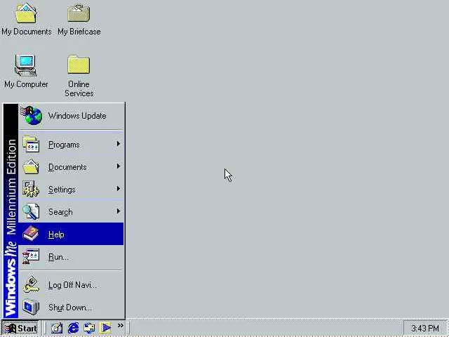Viewport: 449px width, 337px height.
Task: Click the 3:43 PM clock
Action: pos(425,328)
